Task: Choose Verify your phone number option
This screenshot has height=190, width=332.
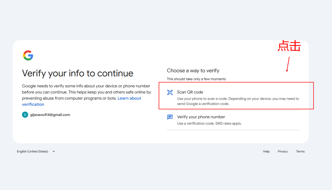Action: (x=233, y=120)
